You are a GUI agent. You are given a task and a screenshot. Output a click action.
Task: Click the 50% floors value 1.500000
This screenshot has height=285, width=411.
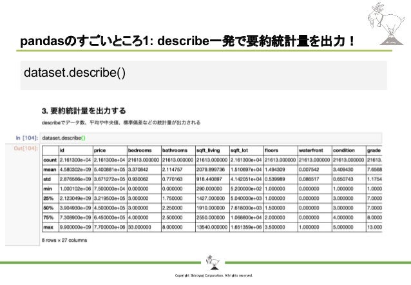pyautogui.click(x=274, y=208)
